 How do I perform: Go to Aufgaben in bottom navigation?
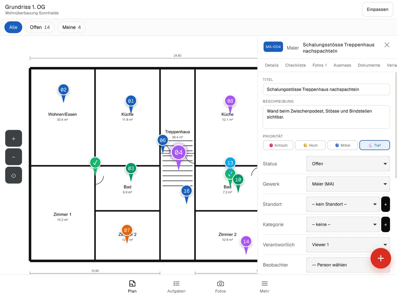tap(176, 287)
